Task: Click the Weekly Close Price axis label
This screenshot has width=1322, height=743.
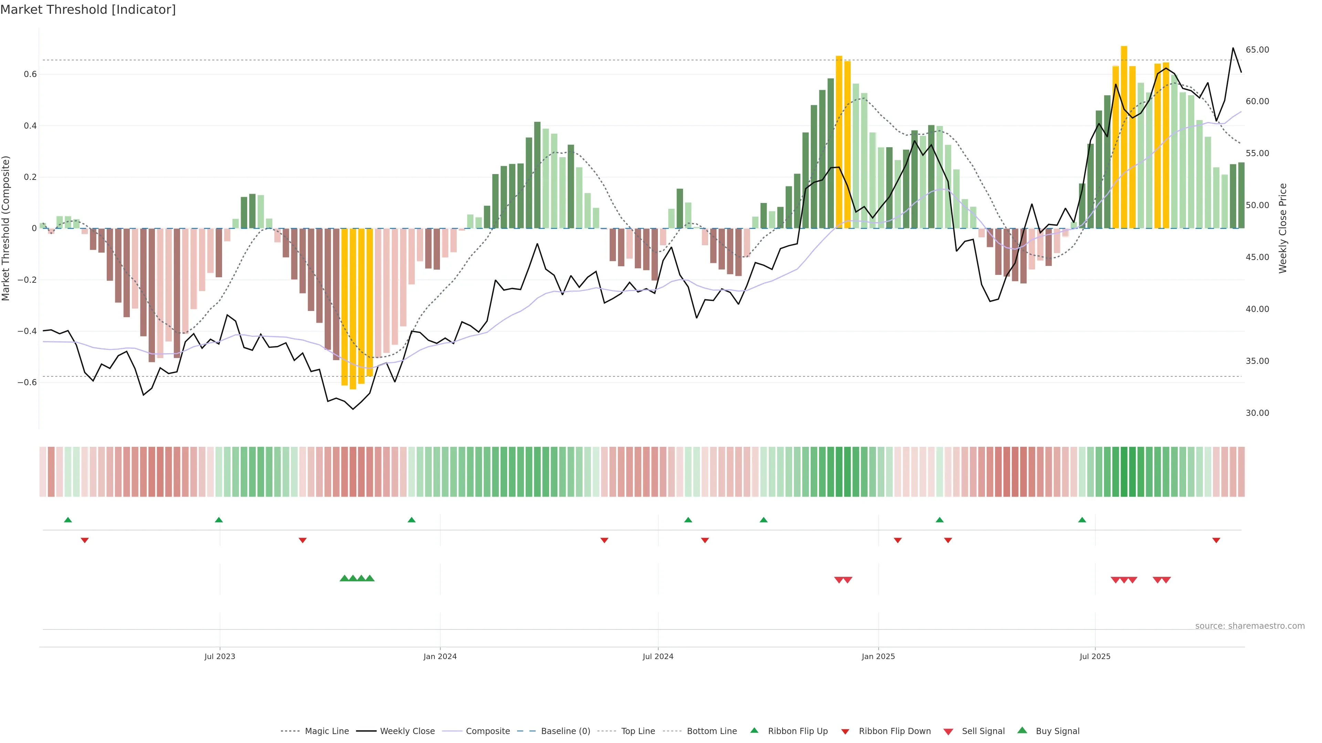Action: click(x=1283, y=228)
